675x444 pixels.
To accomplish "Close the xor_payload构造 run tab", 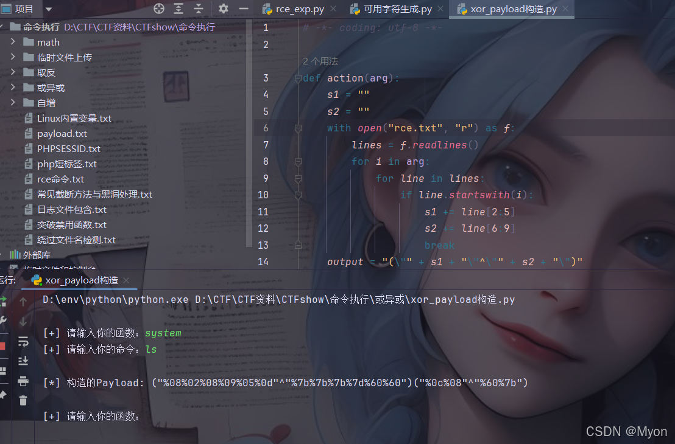I will [126, 280].
